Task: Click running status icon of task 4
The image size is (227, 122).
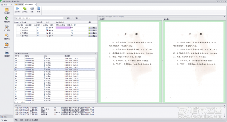Action: [x=47, y=28]
